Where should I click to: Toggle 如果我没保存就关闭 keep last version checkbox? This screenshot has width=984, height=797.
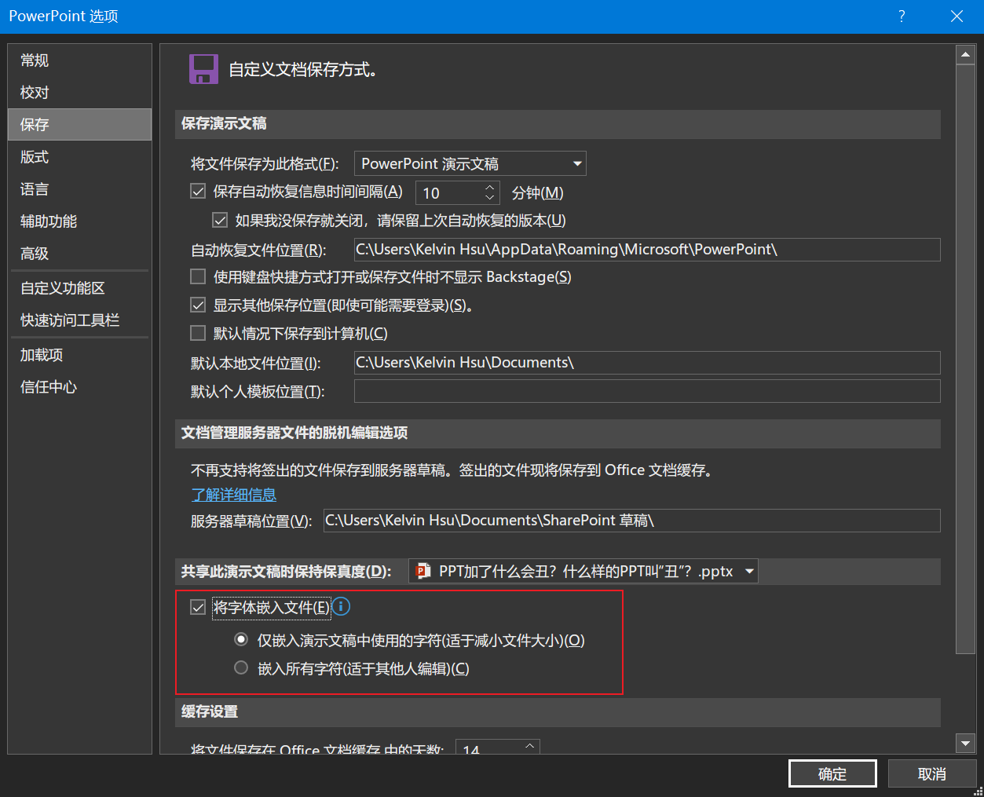click(220, 221)
